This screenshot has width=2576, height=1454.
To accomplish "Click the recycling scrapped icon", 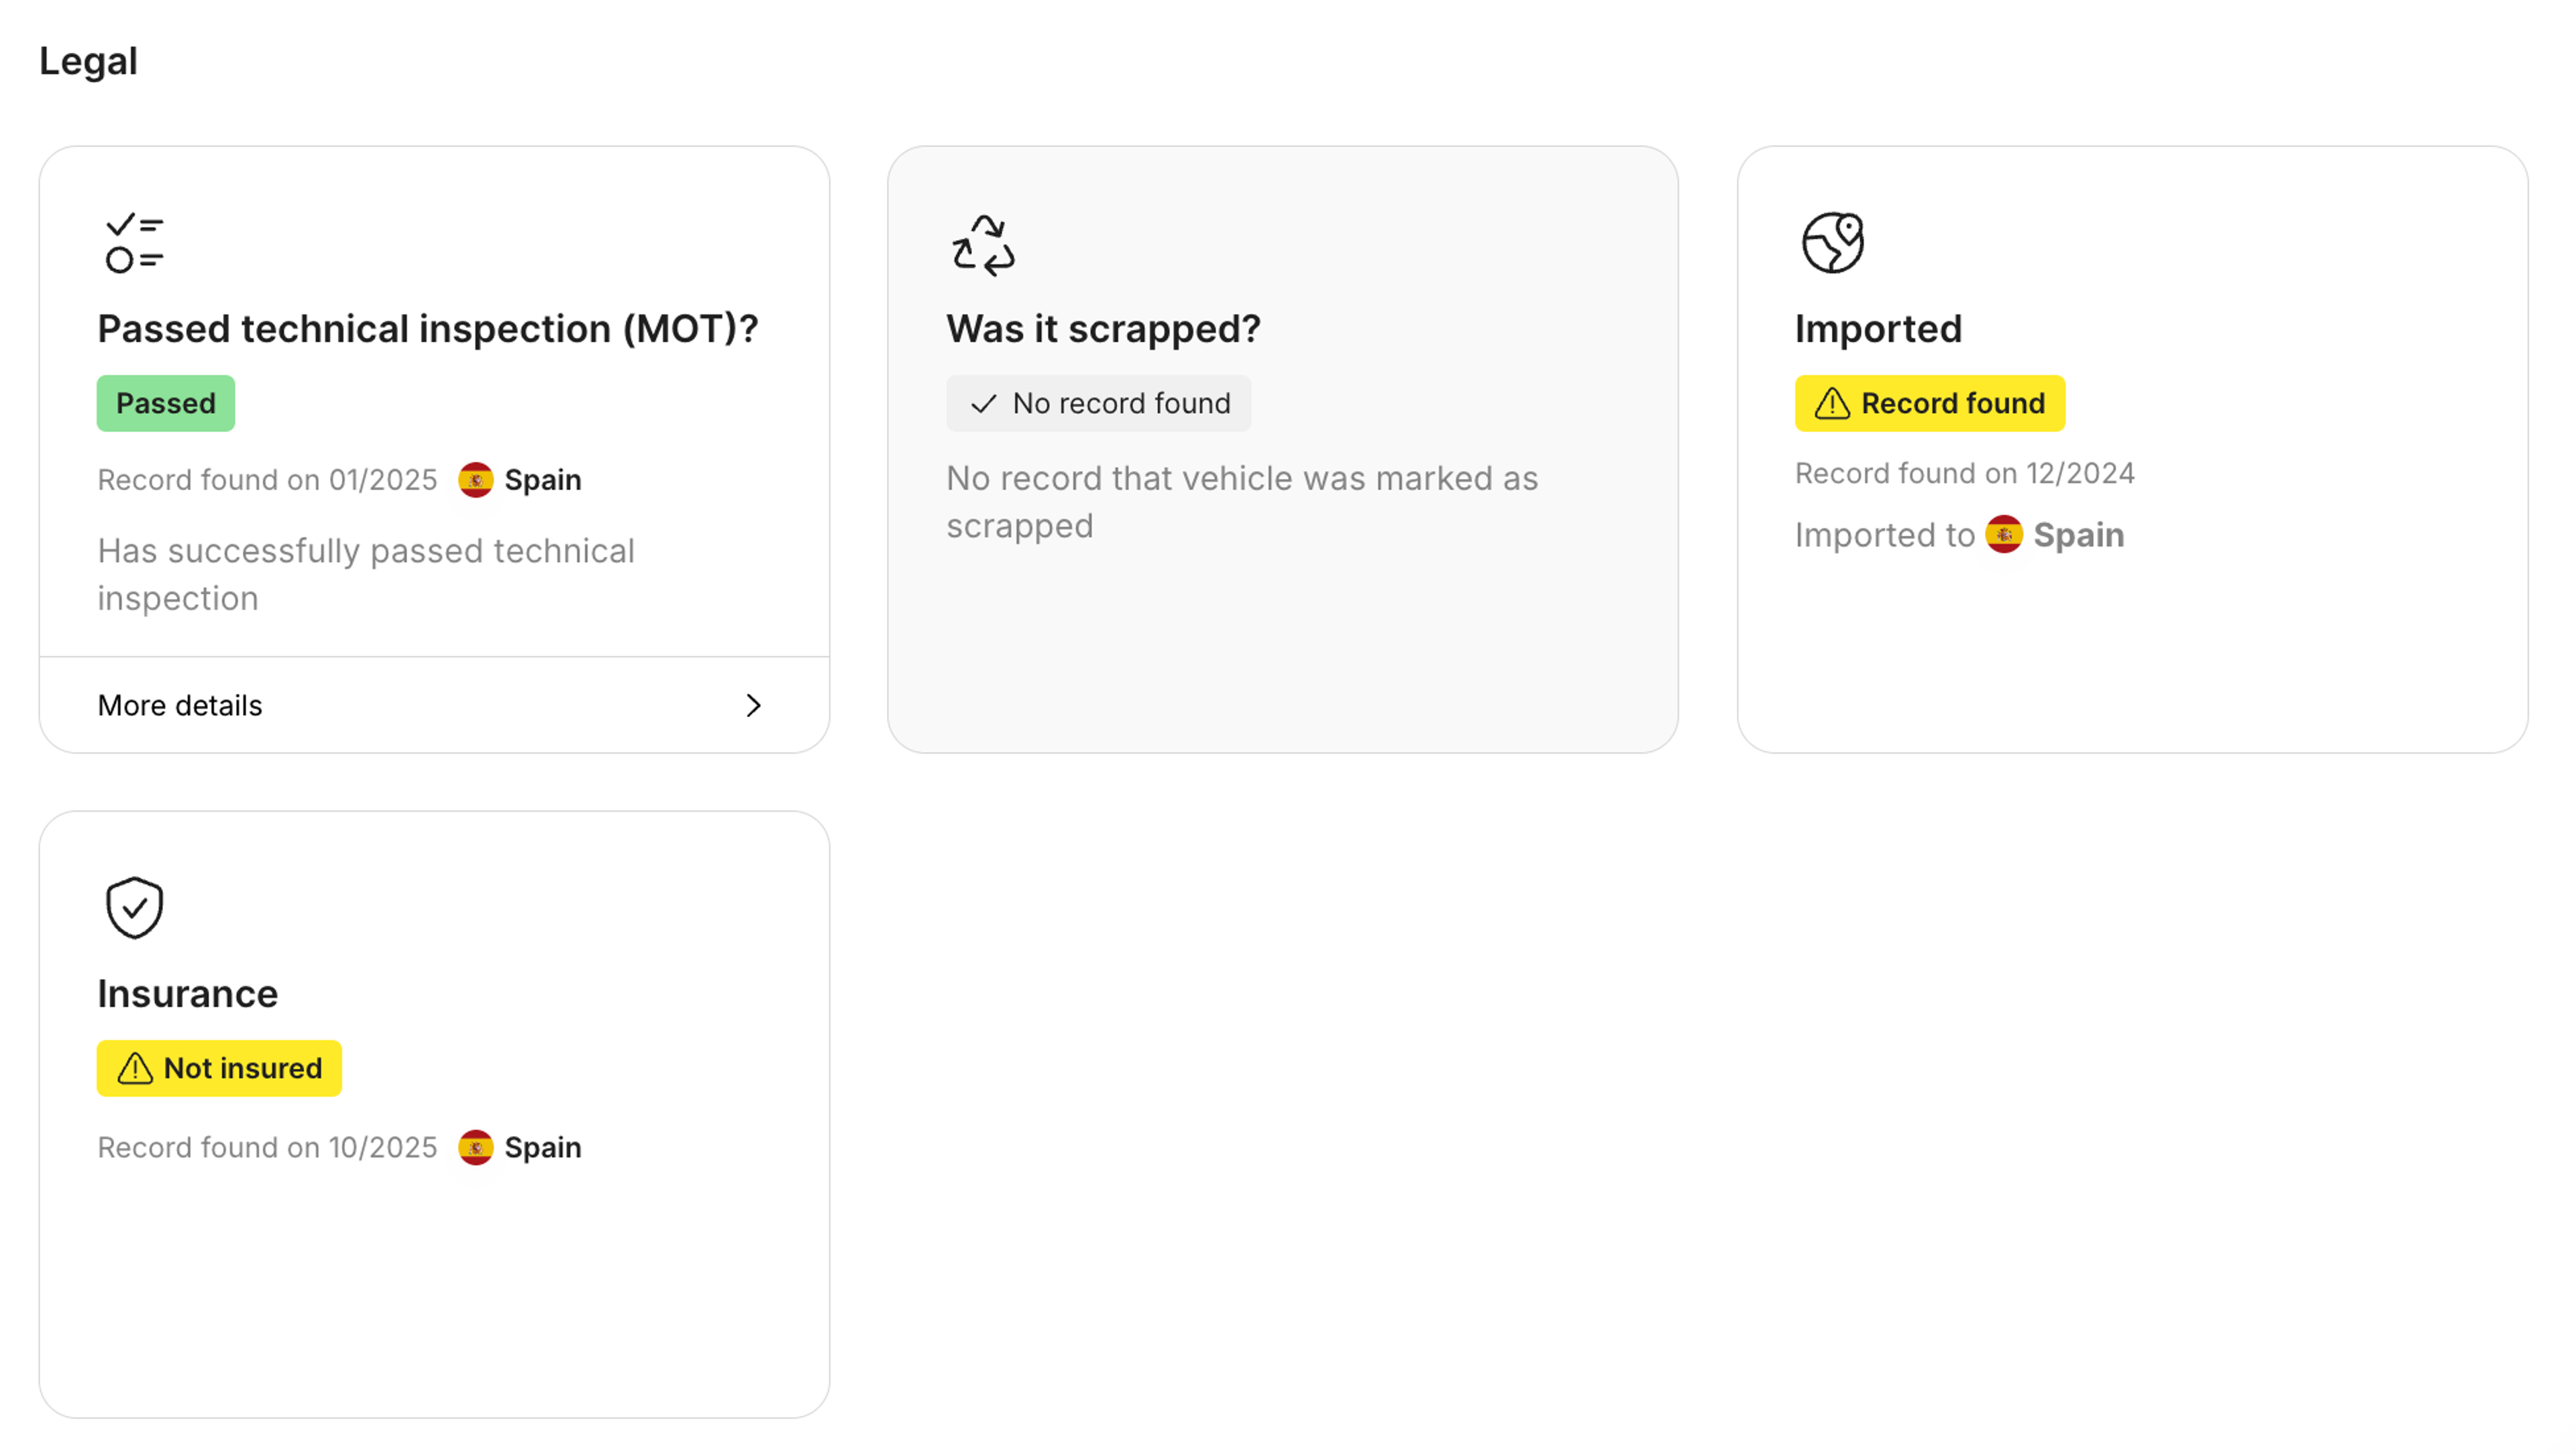I will (983, 244).
